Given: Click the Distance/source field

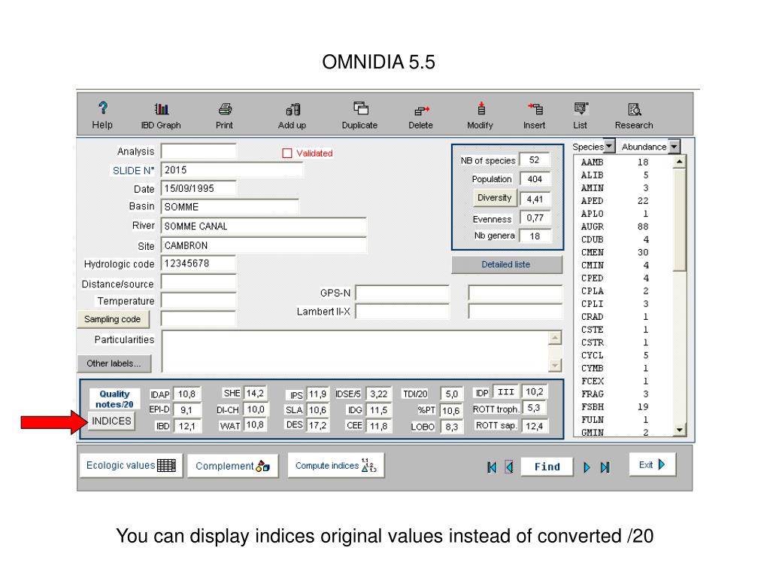Looking at the screenshot, I should [x=199, y=283].
